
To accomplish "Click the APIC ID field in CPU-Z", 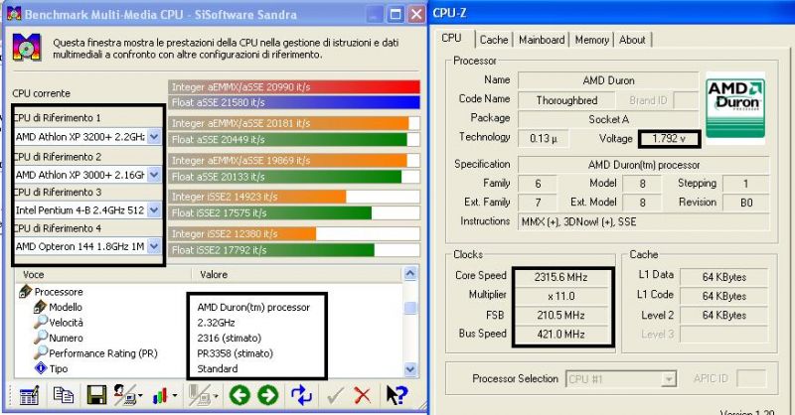I will (751, 378).
